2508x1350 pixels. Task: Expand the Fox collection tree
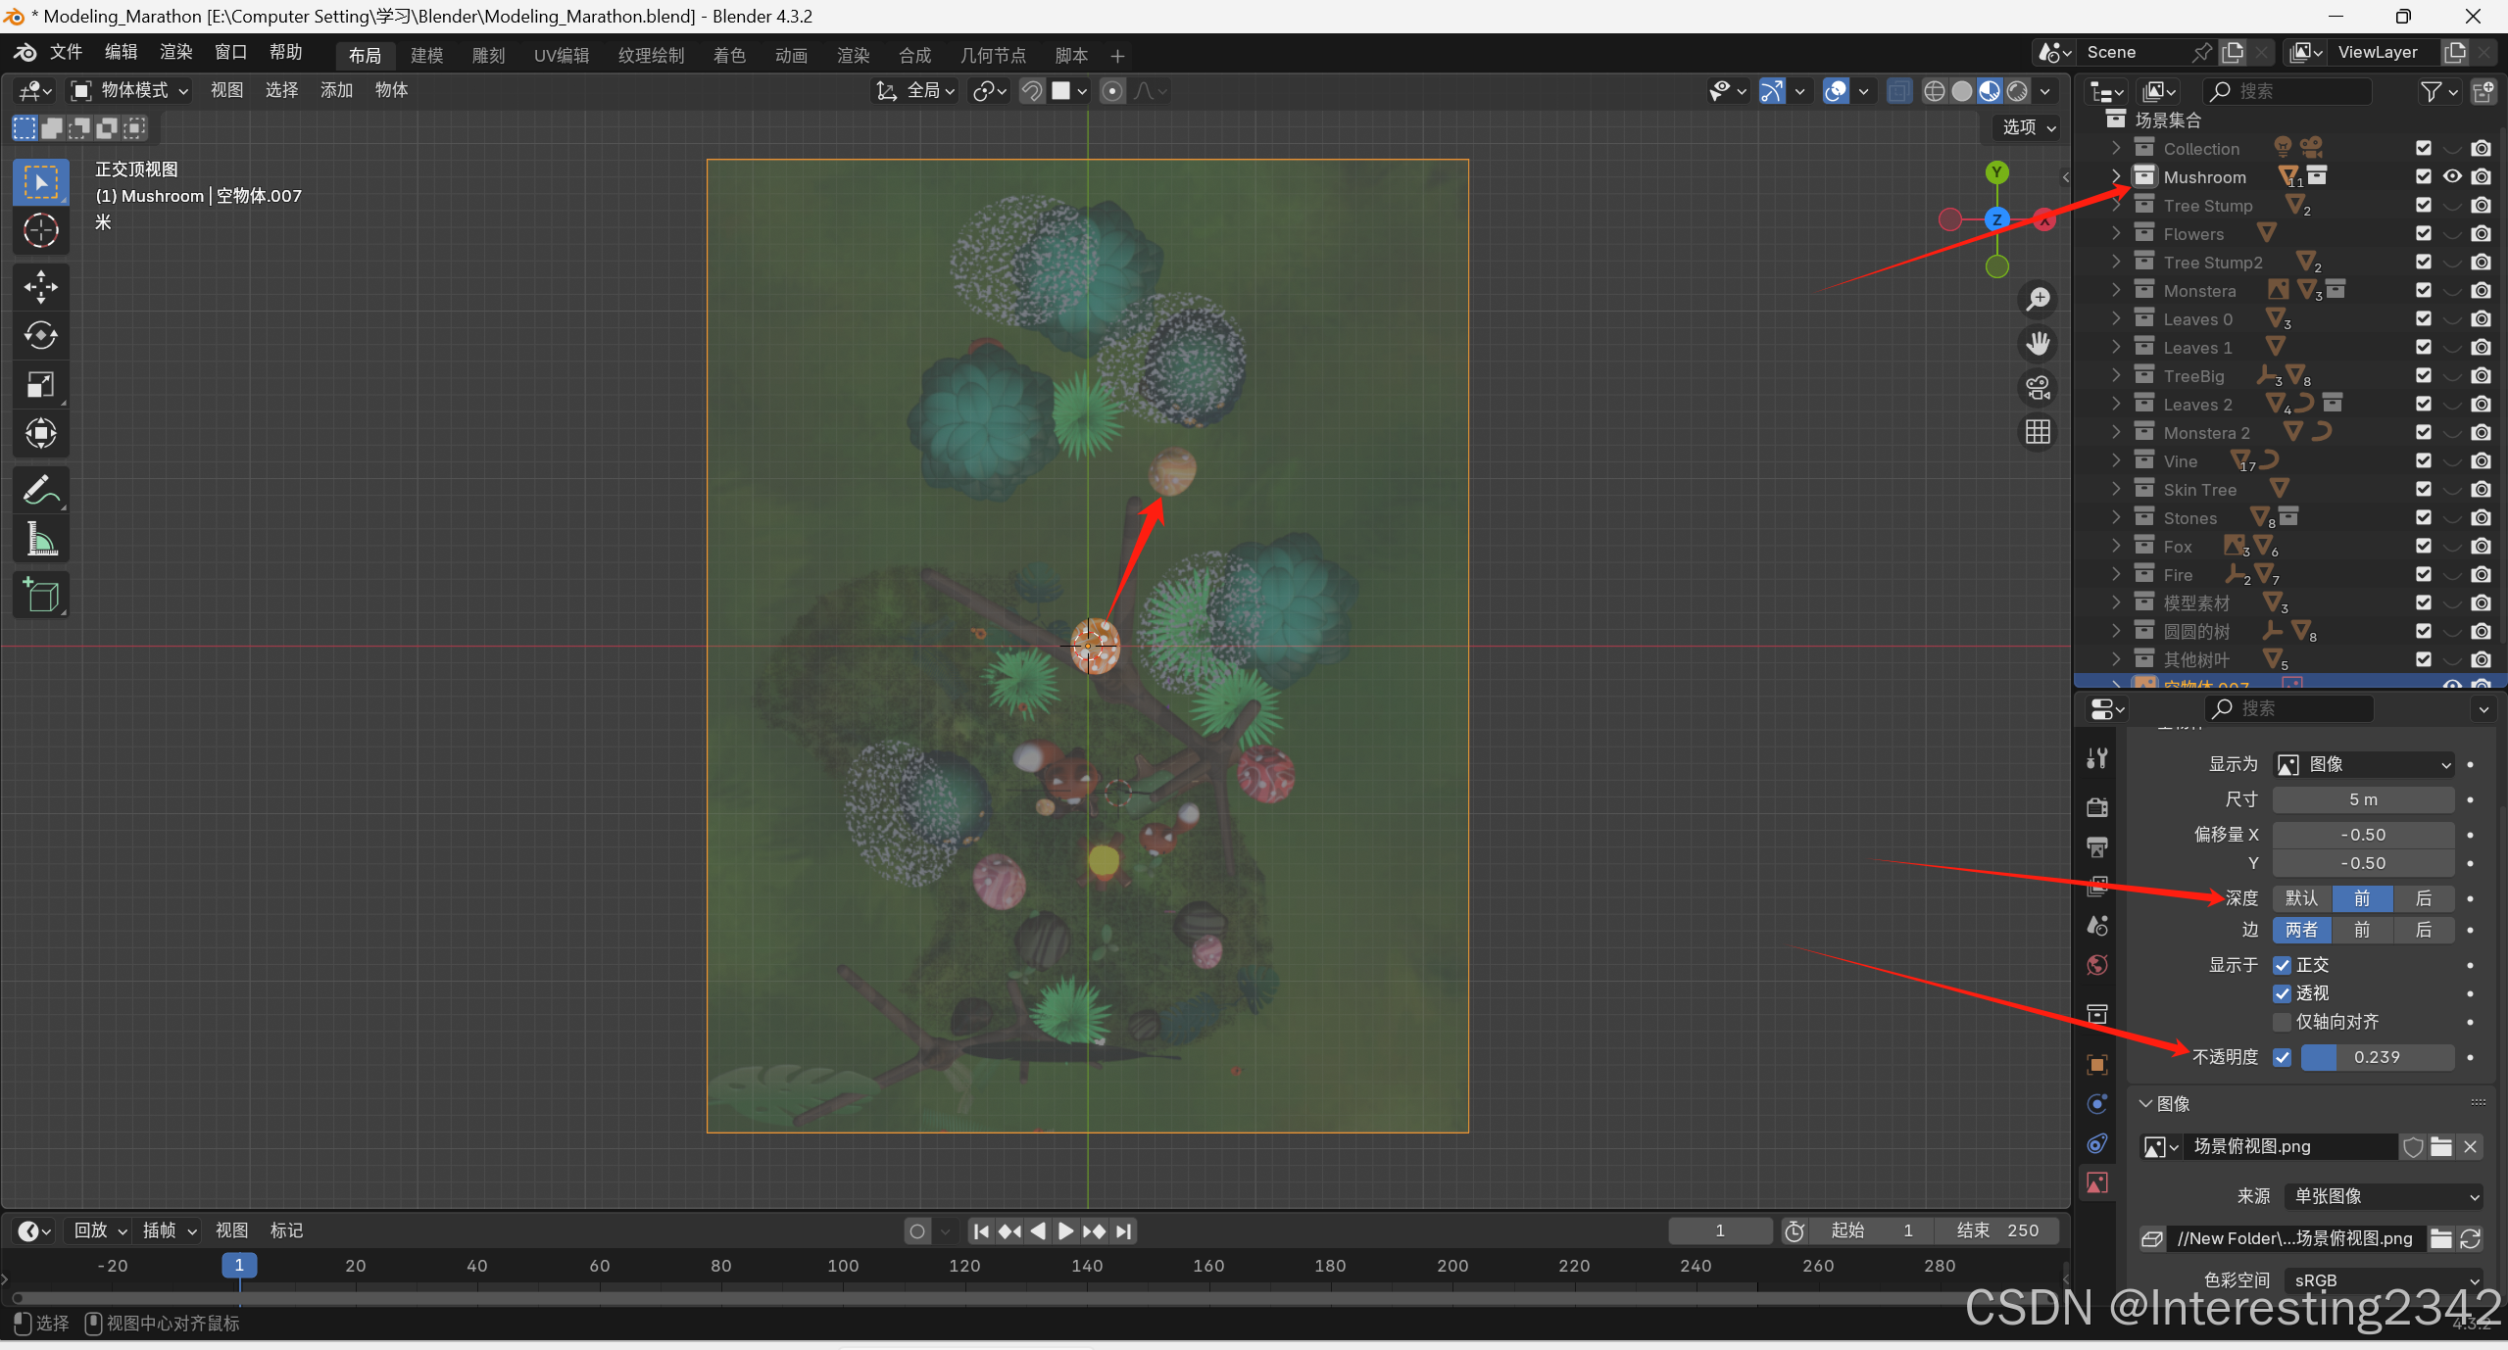point(2116,547)
